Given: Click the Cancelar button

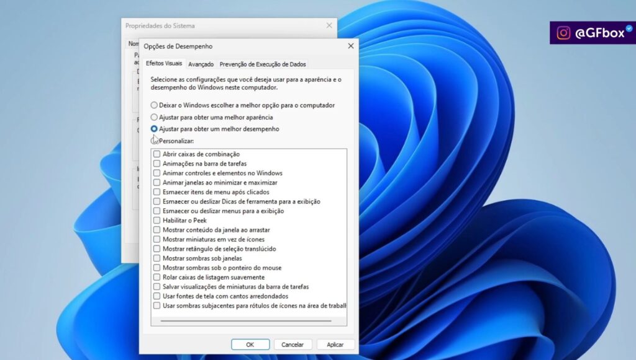Looking at the screenshot, I should click(293, 345).
